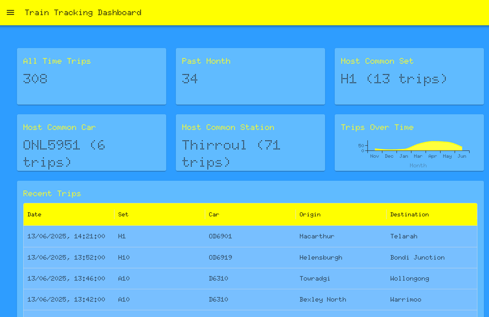Click the Most Common Station card
The width and height of the screenshot is (489, 317).
point(250,143)
